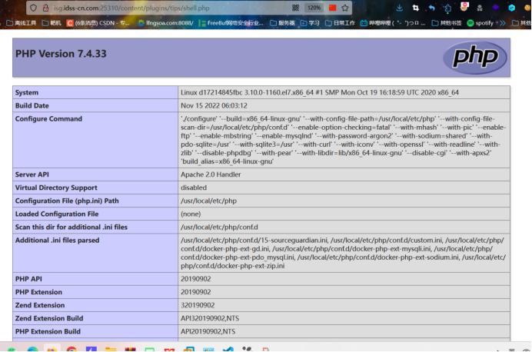Viewport: 532px width, 352px height.
Task: Open the 靶机 bookmark folder
Action: 52,23
